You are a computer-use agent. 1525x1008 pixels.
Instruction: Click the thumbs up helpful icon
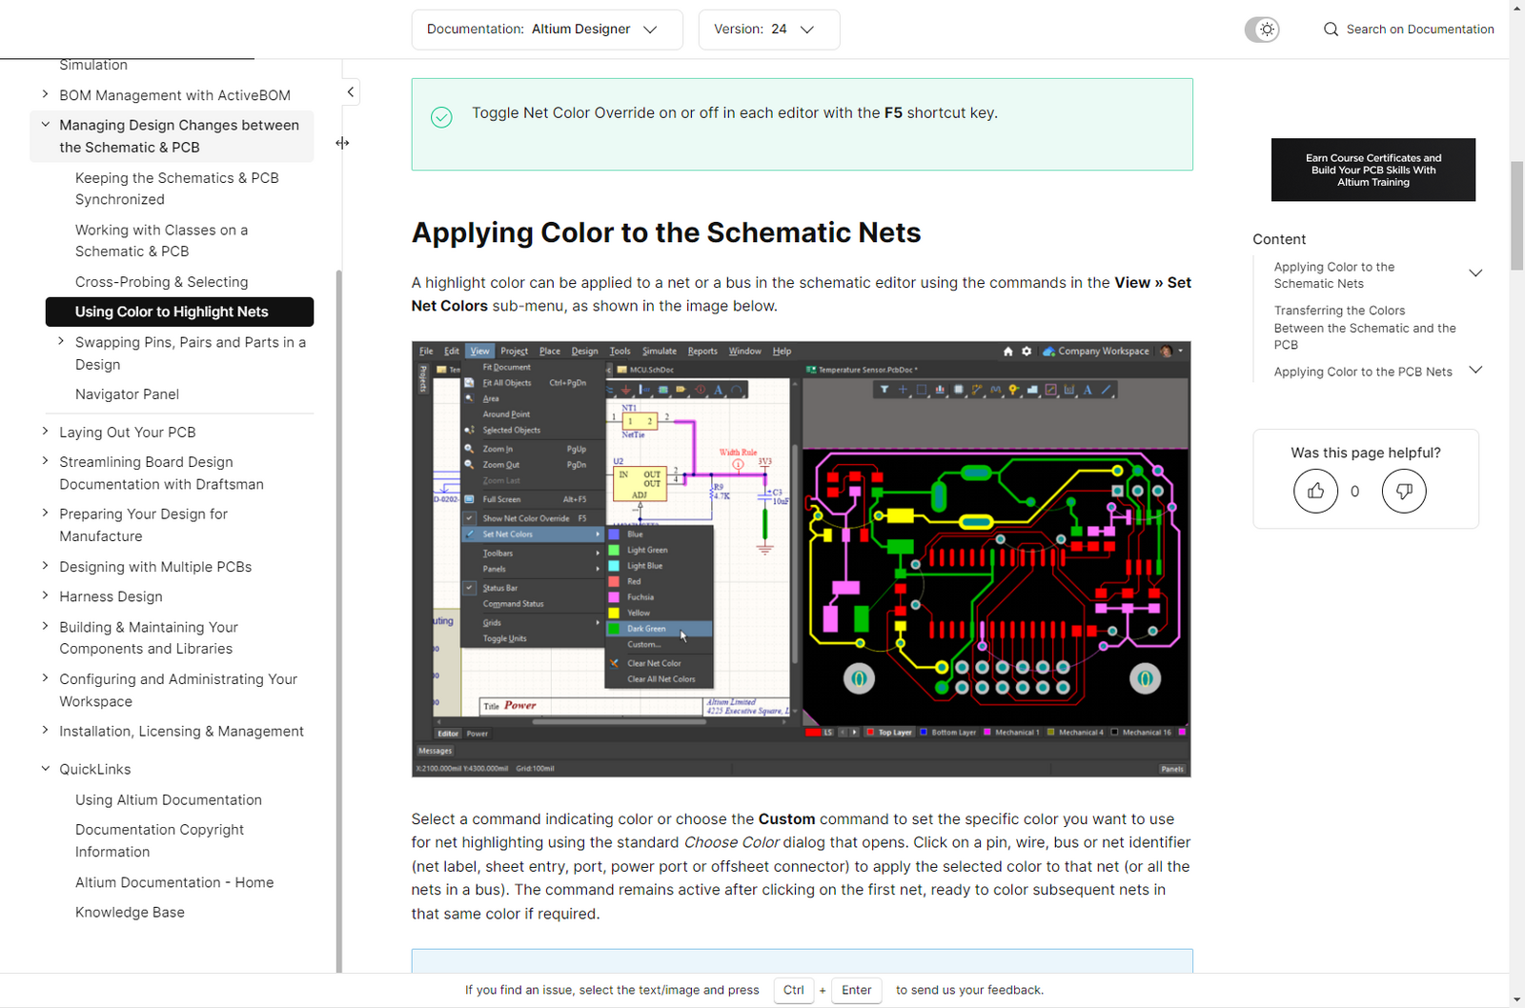coord(1315,491)
